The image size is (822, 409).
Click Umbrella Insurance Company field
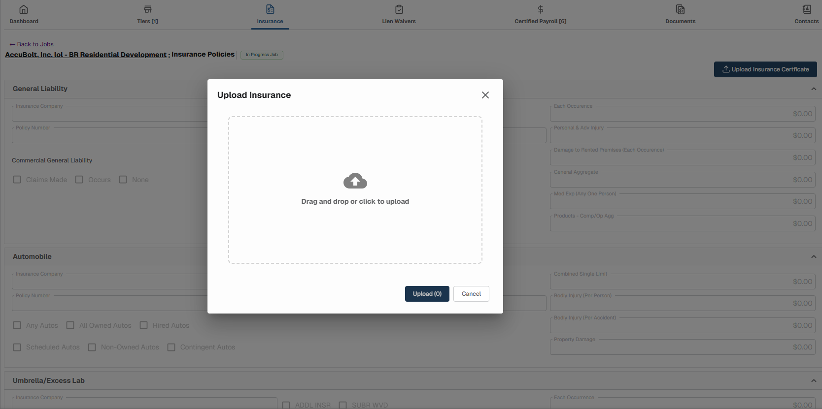pos(144,403)
